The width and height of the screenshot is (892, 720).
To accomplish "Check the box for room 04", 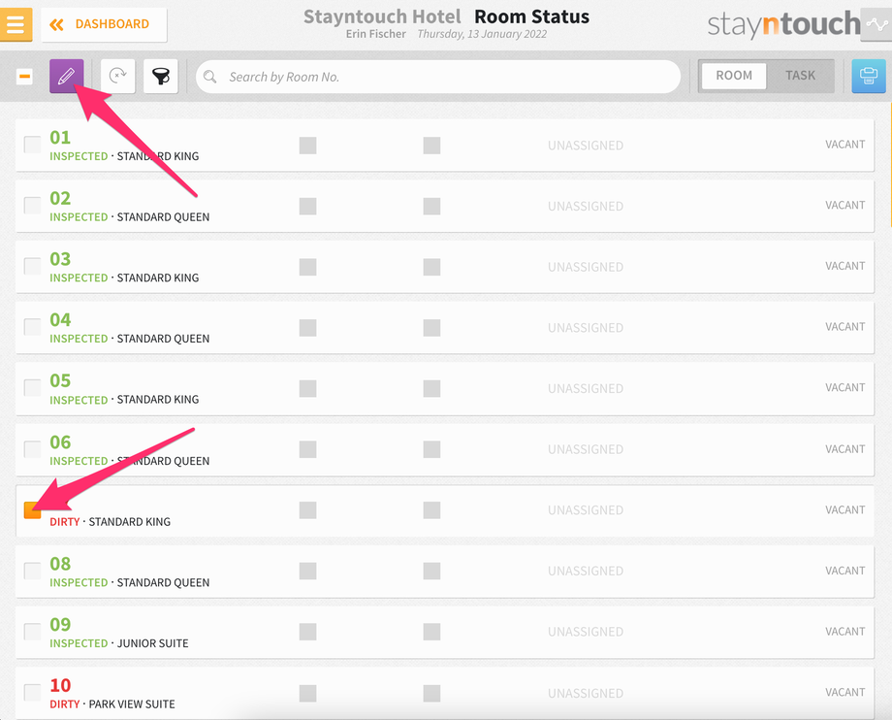I will [x=32, y=327].
